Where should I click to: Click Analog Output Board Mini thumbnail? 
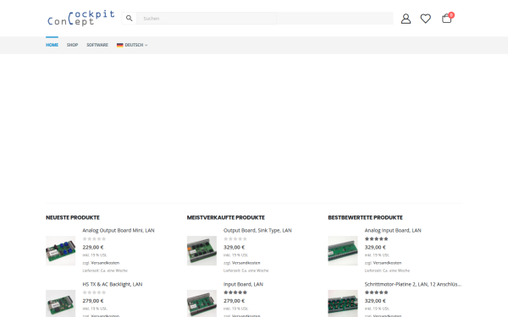coord(61,251)
